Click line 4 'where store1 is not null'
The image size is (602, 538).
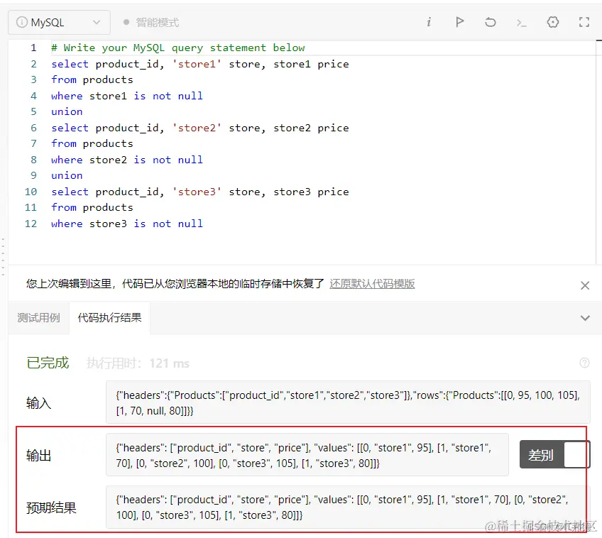126,96
